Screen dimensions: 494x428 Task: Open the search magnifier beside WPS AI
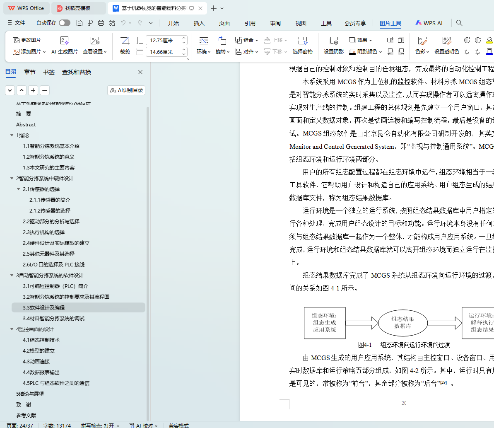point(459,23)
